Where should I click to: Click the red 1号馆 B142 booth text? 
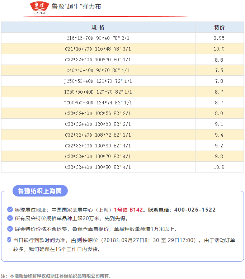pyautogui.click(x=128, y=210)
